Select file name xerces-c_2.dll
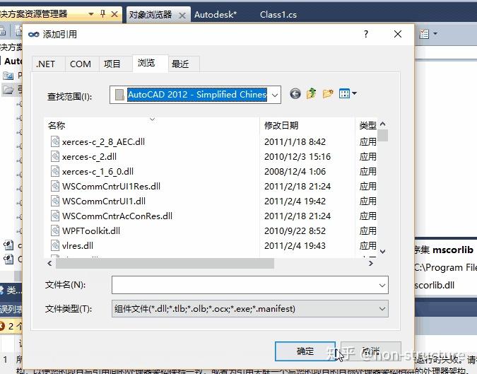Image resolution: width=477 pixels, height=374 pixels. click(x=89, y=157)
